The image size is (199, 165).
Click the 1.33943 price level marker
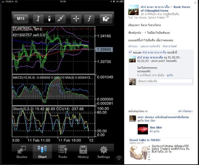pos(104,49)
